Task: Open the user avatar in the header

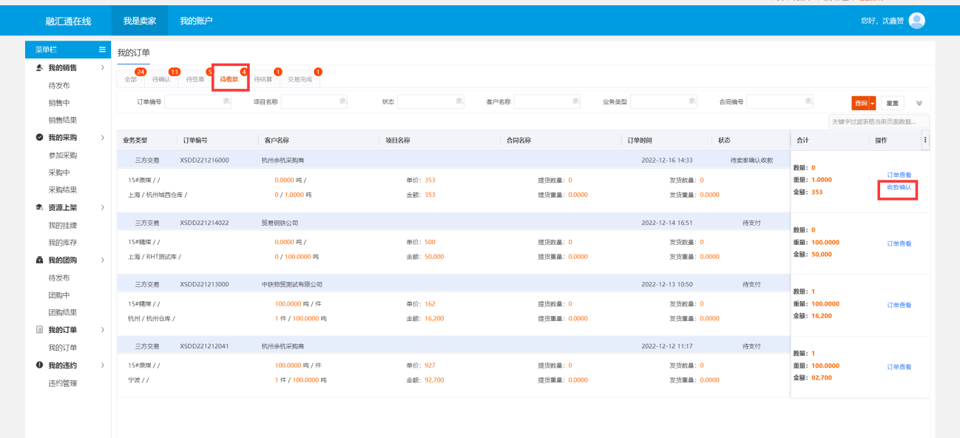Action: (x=916, y=21)
